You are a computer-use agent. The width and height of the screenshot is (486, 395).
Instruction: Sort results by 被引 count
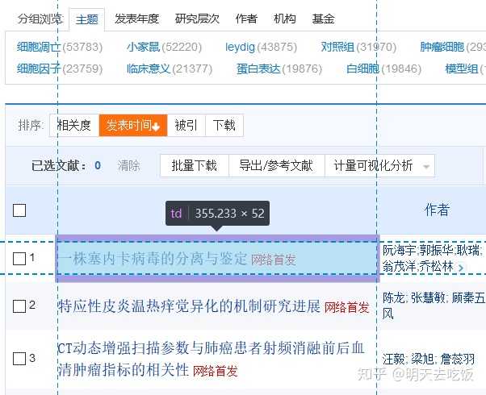point(186,126)
